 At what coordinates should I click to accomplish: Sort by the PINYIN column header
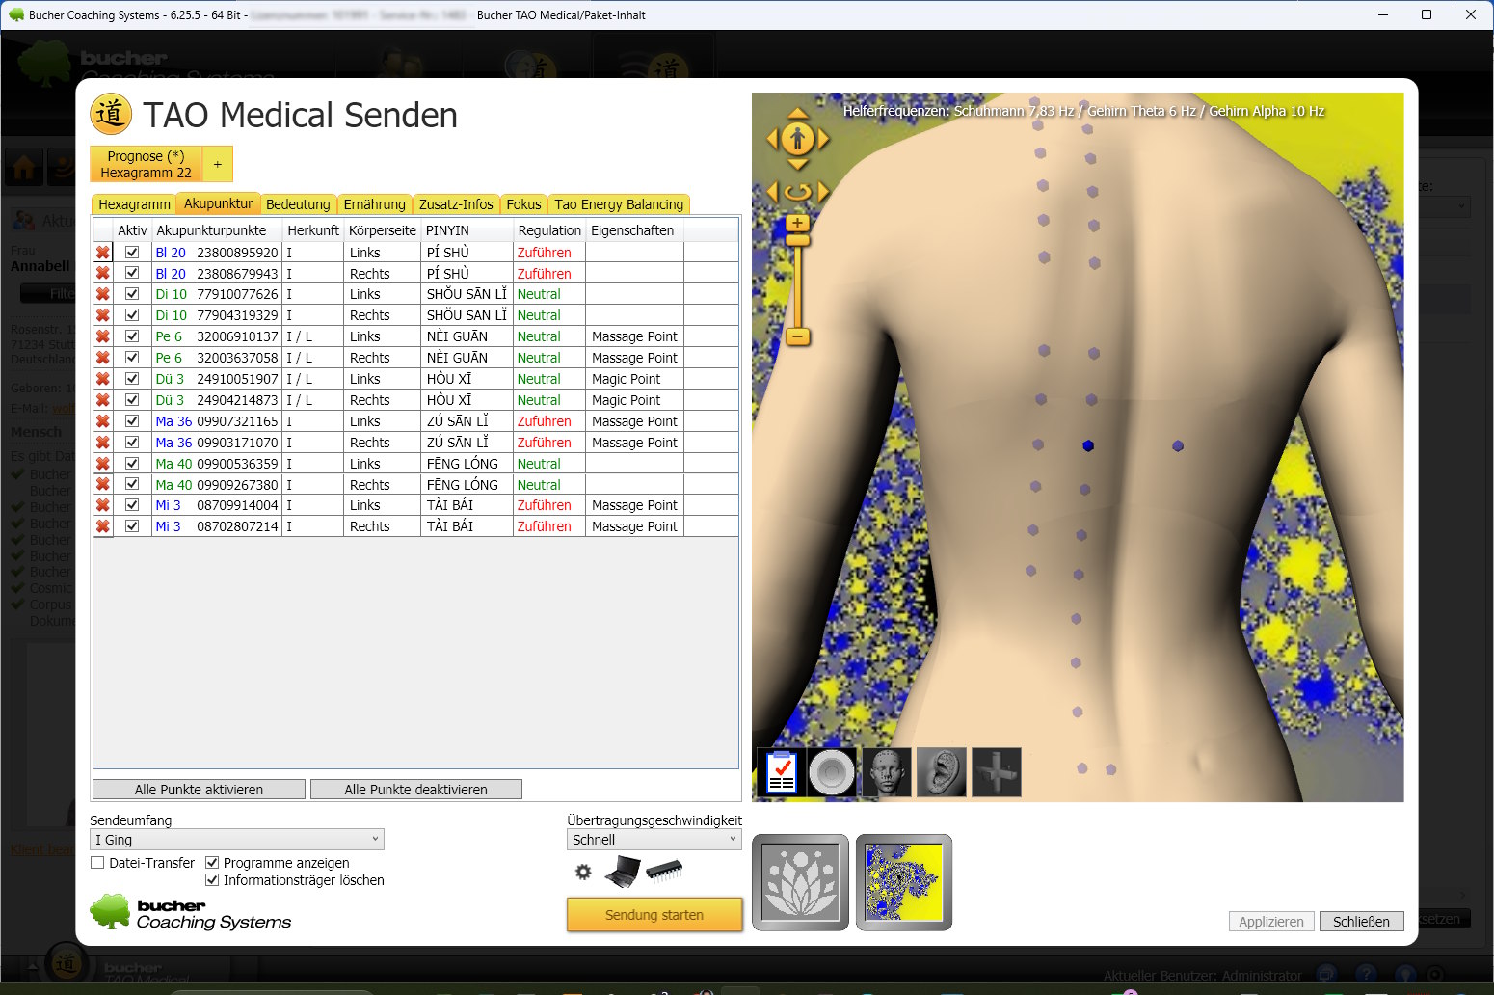(x=467, y=230)
